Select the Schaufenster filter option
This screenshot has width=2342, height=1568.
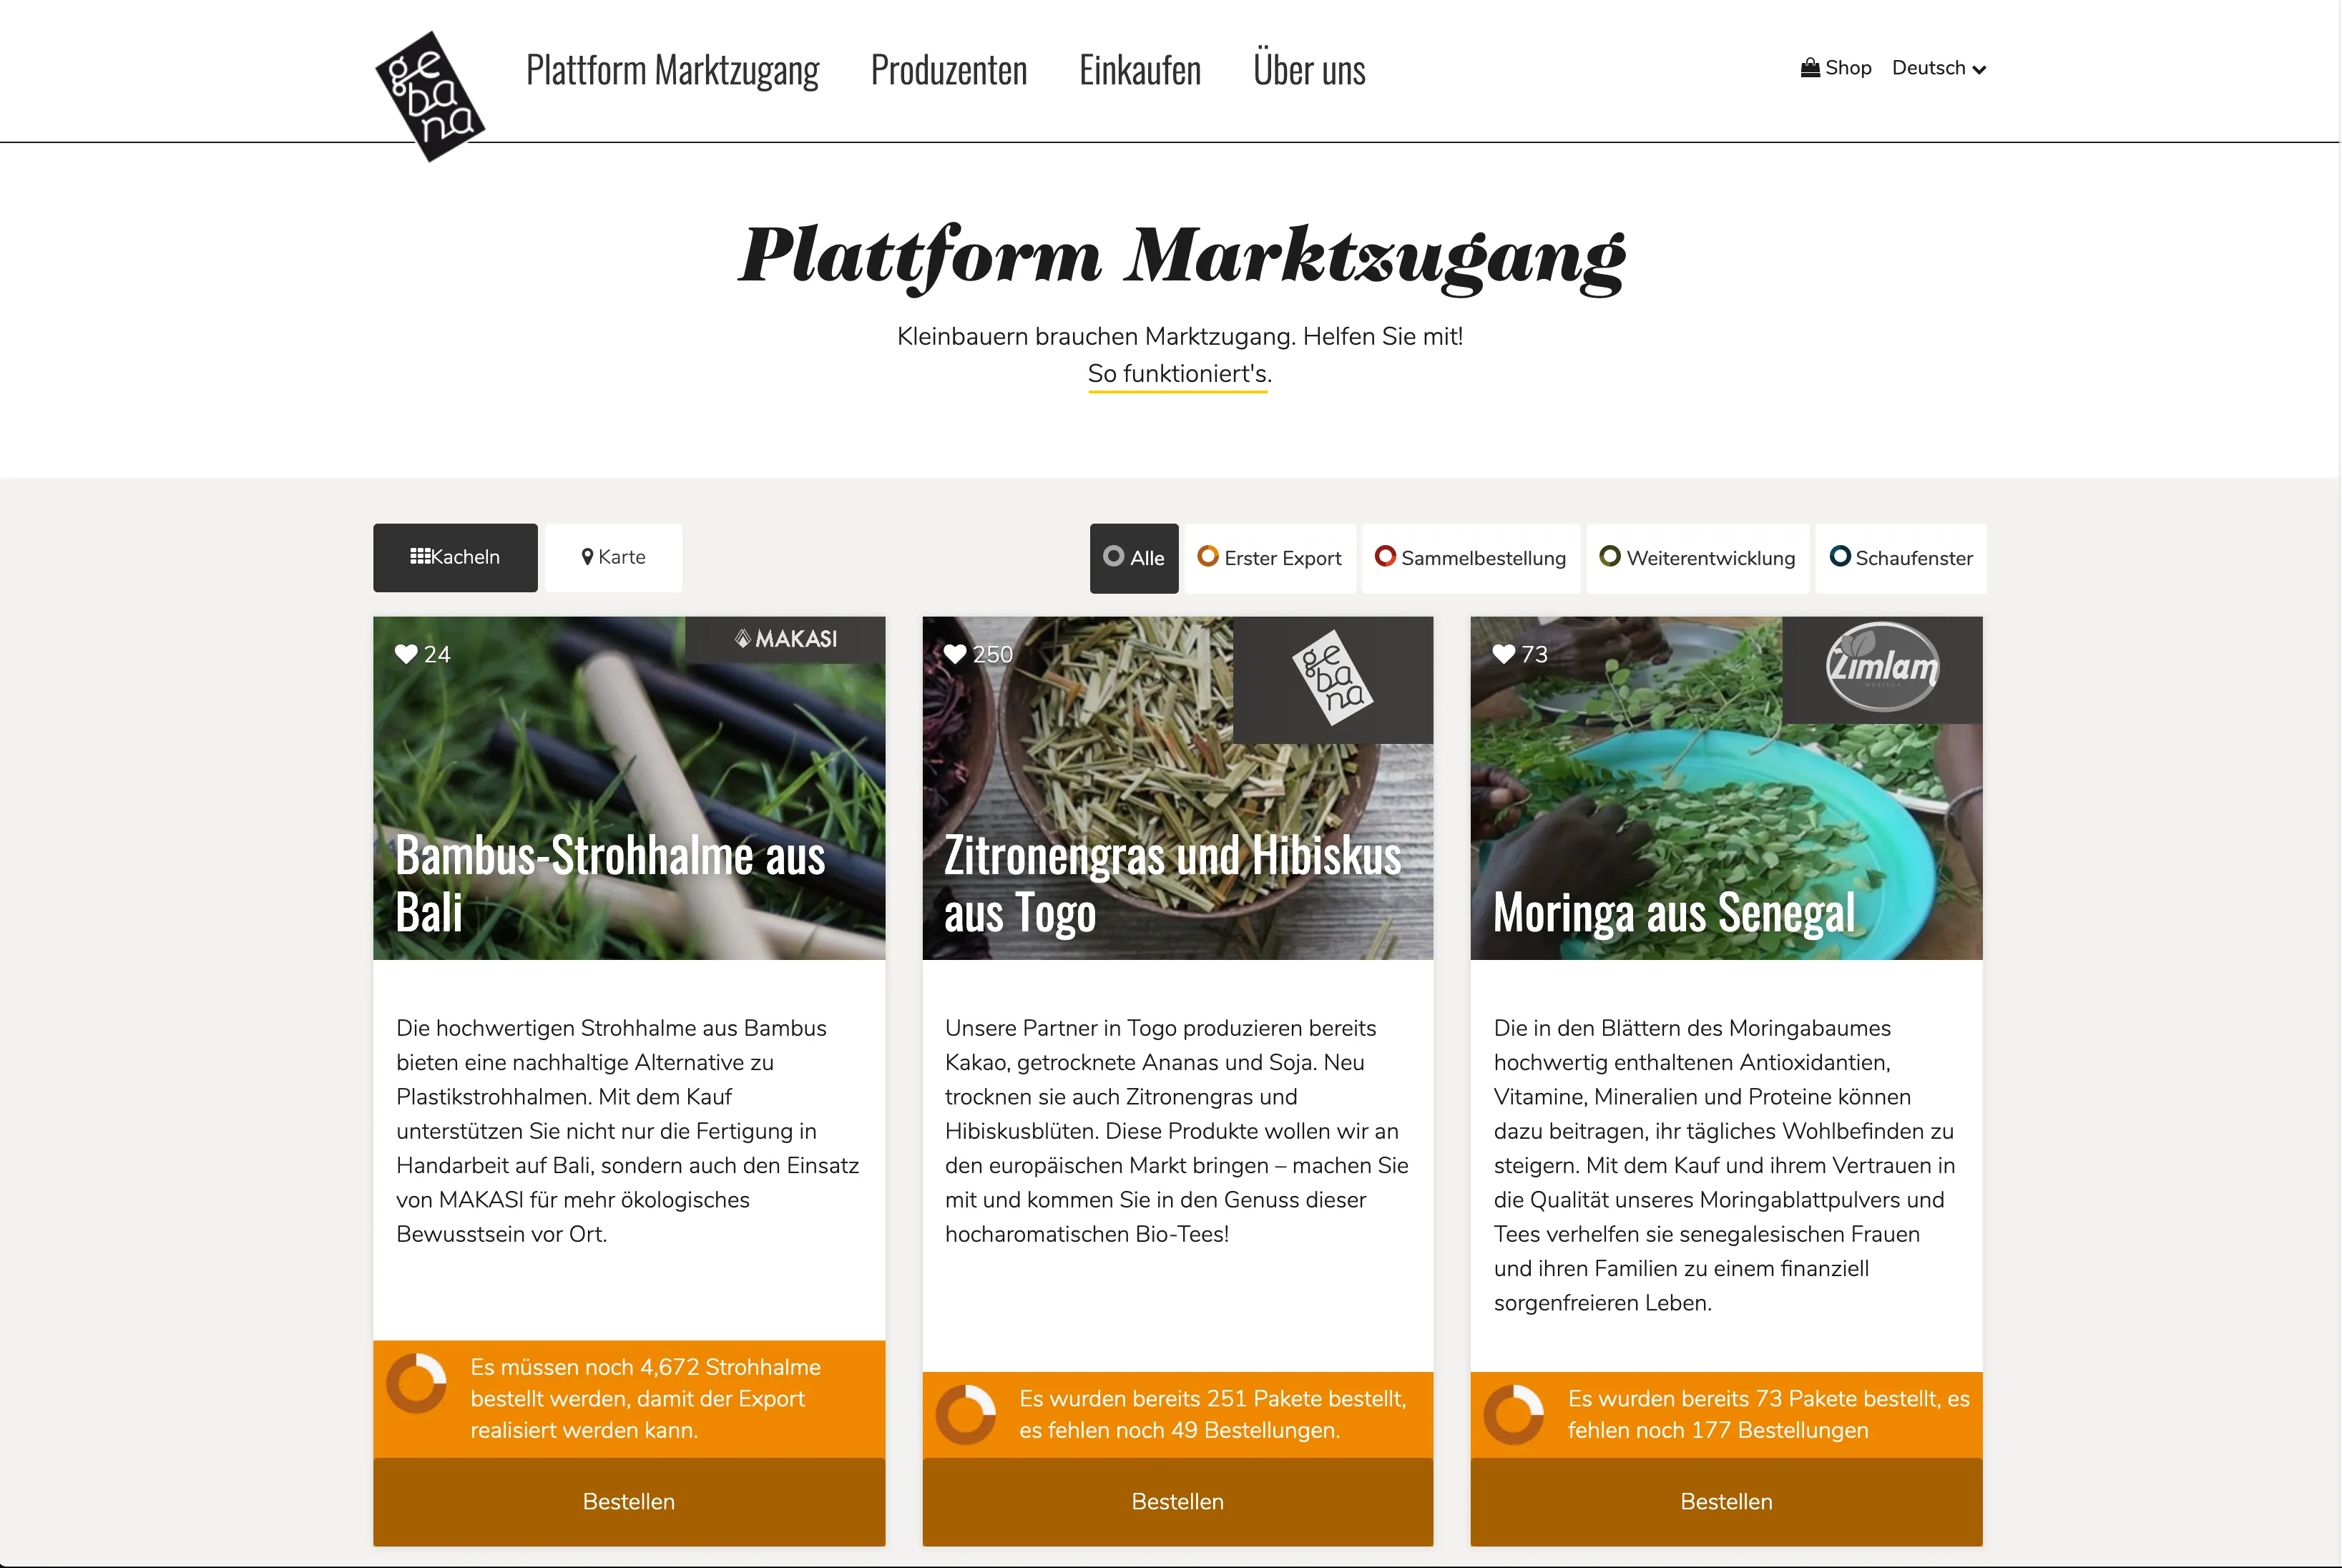[1901, 558]
